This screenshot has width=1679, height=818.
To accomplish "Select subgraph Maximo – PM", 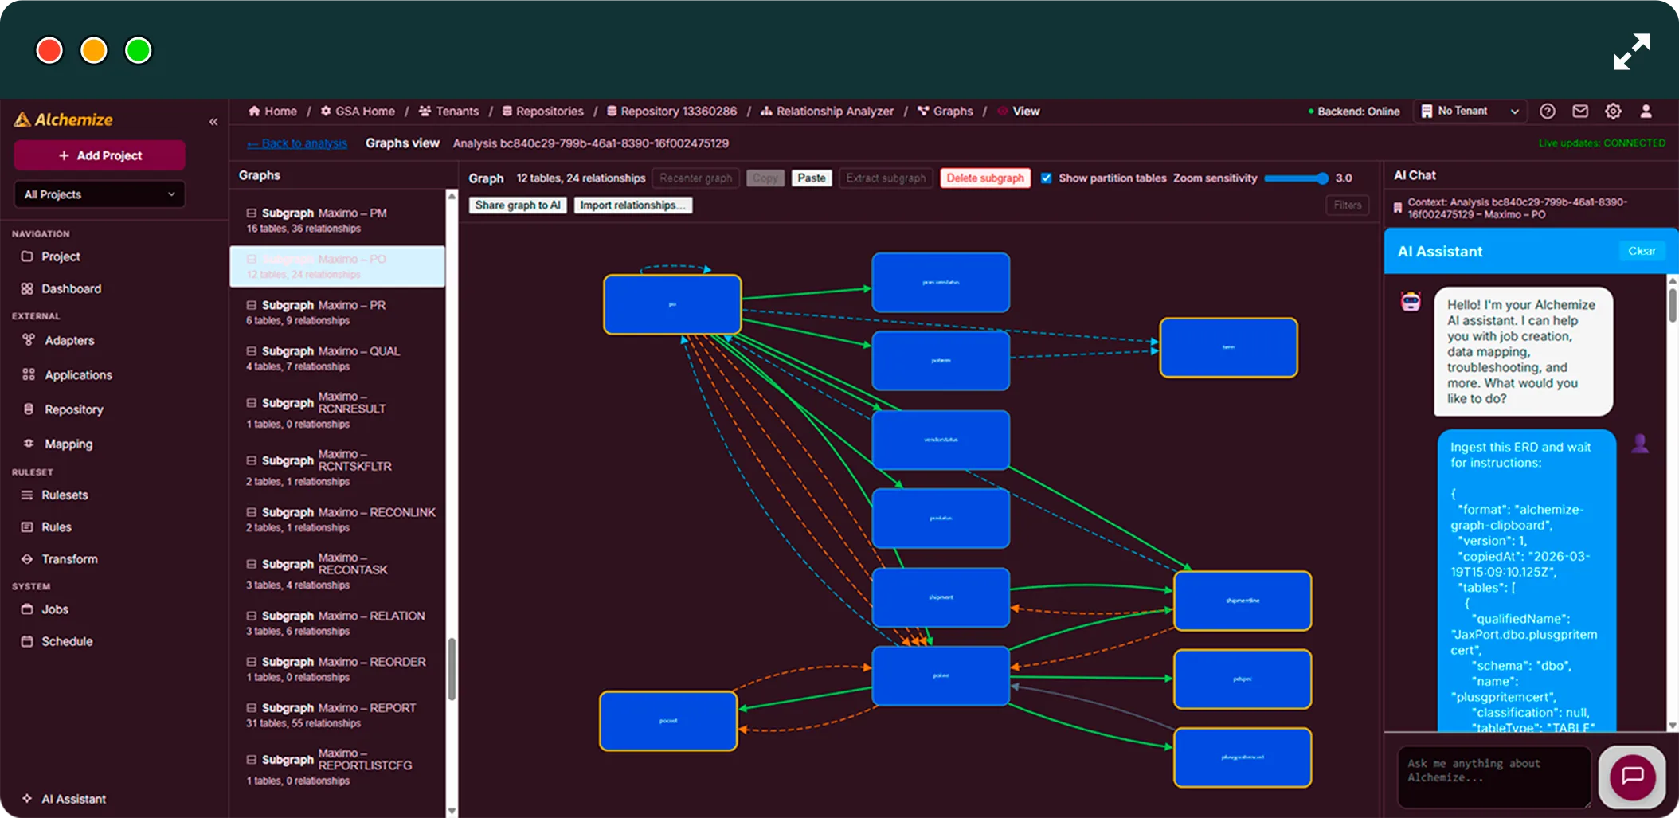I will coord(337,220).
